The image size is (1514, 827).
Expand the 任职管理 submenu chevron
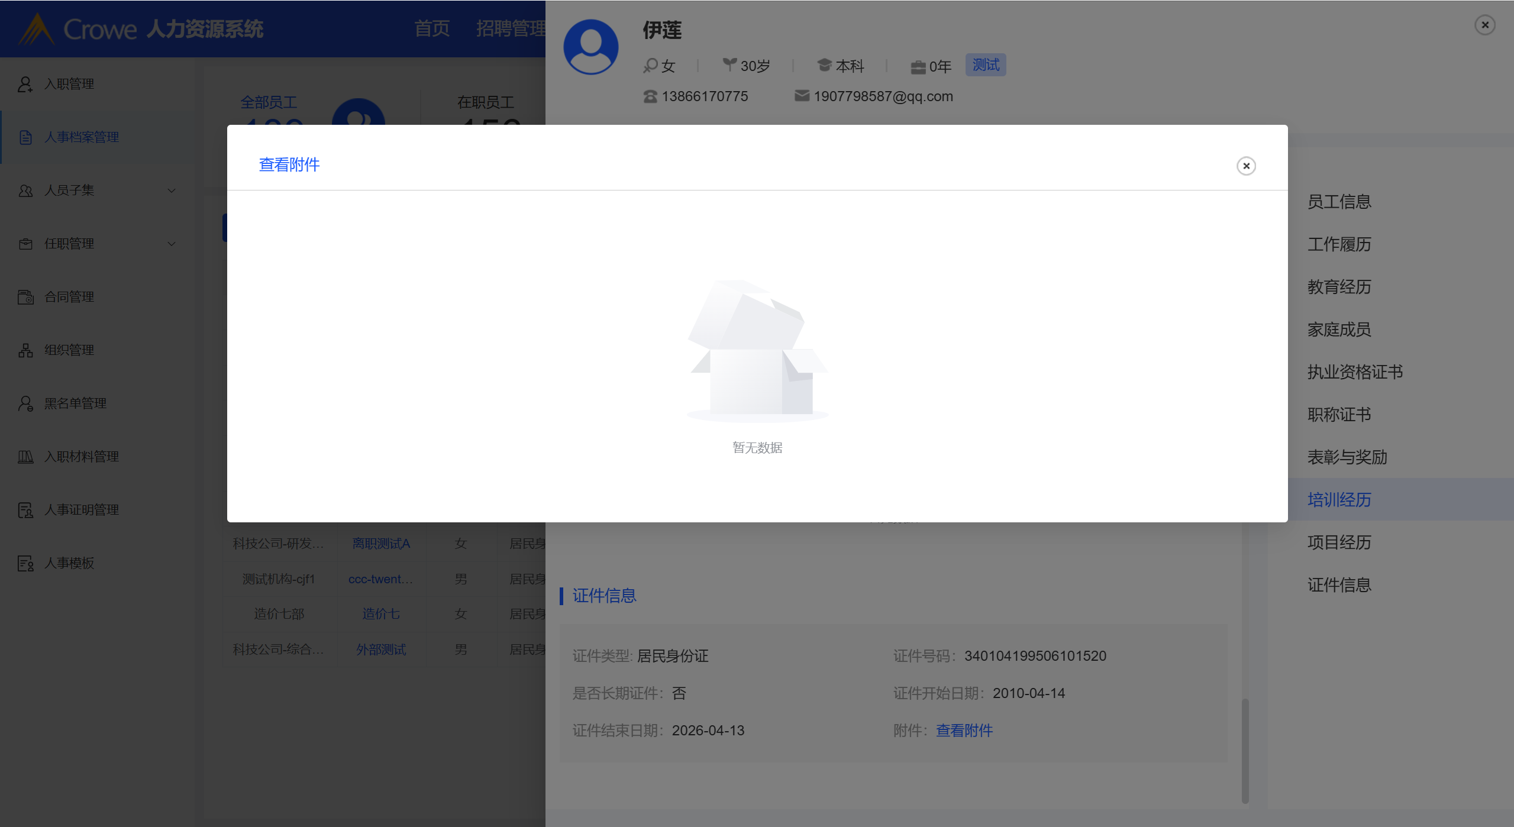[172, 244]
